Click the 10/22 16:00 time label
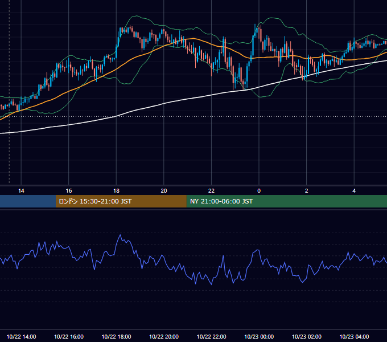 pyautogui.click(x=69, y=336)
